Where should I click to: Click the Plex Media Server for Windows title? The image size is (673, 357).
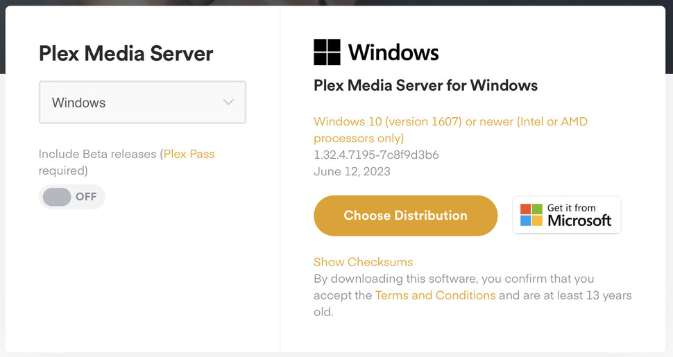(425, 86)
